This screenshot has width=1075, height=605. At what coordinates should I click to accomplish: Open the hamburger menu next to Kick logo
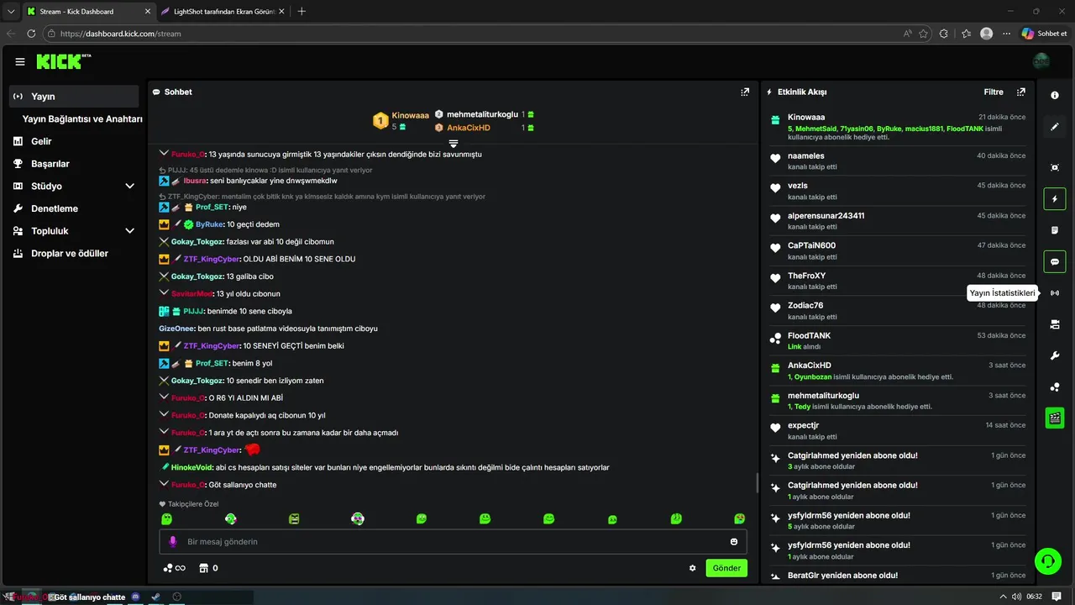(20, 61)
